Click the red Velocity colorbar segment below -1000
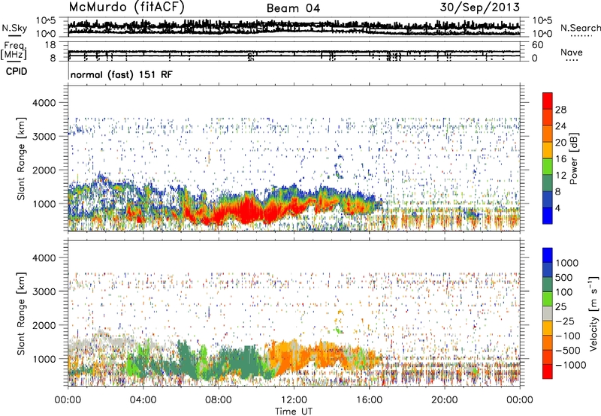Viewport: 601px width, 416px height. pyautogui.click(x=548, y=372)
